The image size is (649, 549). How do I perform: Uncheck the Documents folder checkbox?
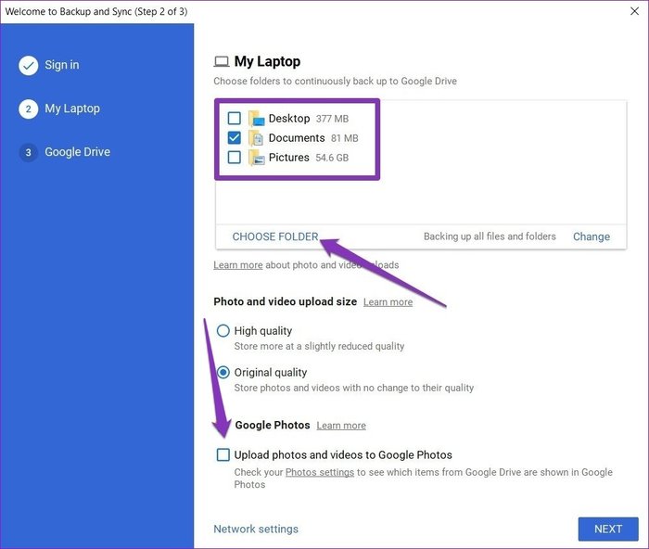(x=235, y=138)
